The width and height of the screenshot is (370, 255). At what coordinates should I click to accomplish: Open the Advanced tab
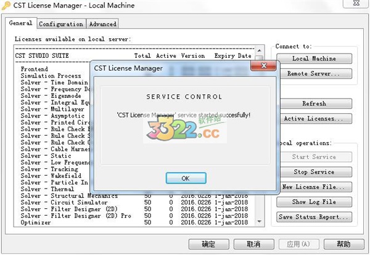[x=102, y=24]
